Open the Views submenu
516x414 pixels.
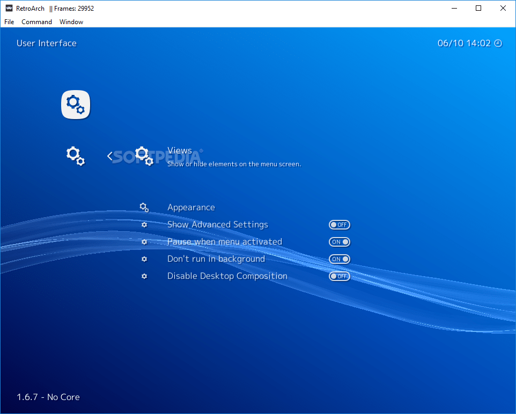[180, 150]
